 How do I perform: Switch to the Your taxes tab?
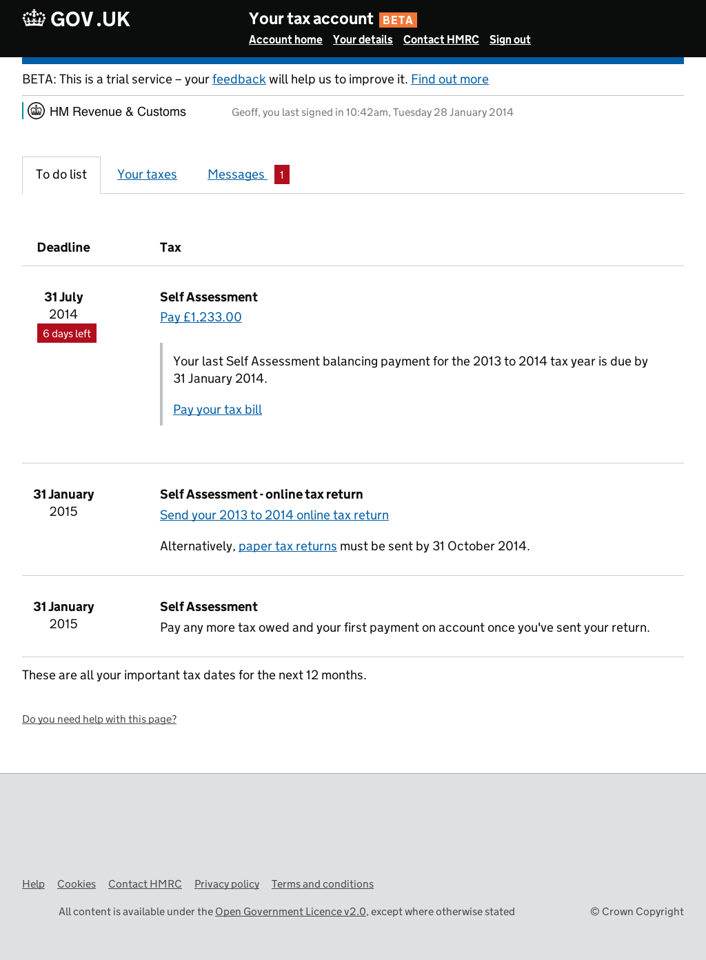147,174
